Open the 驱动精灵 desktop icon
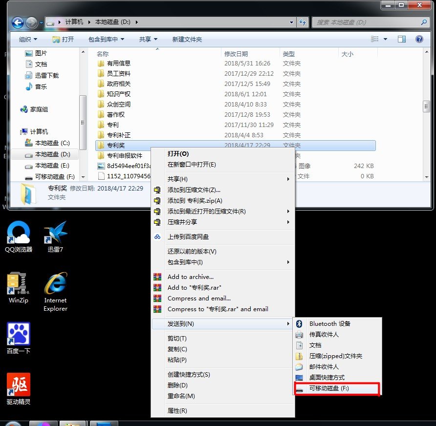This screenshot has width=436, height=426. [x=19, y=385]
